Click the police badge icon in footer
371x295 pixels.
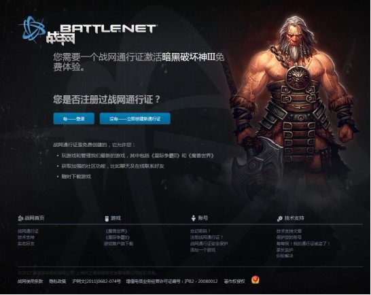pos(255,280)
